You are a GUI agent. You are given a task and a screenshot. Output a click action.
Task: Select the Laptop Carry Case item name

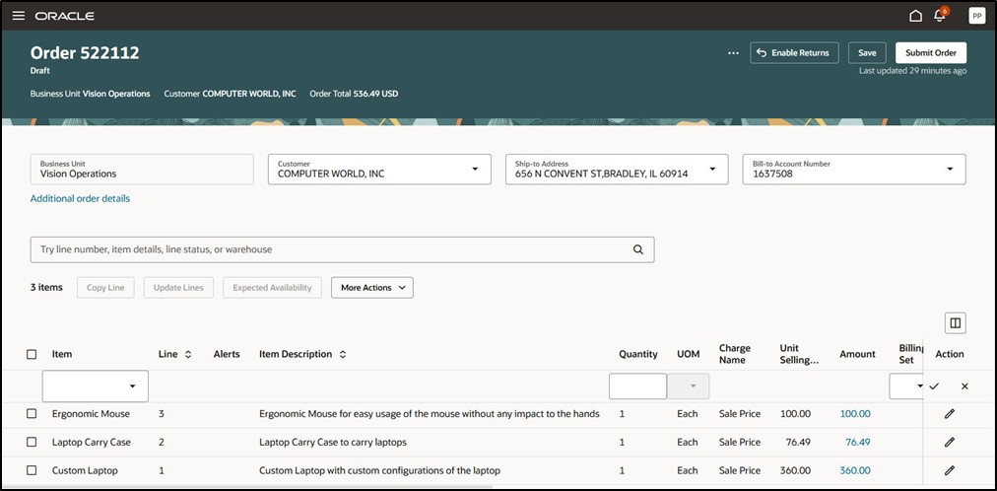point(92,442)
